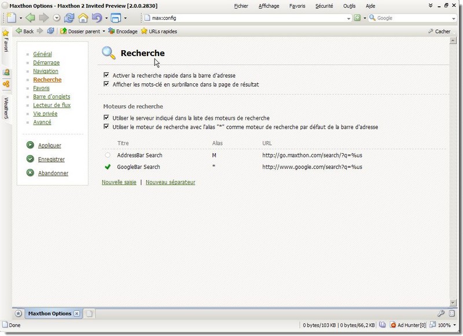463x336 pixels.
Task: Toggle Activer la recherche rapide checkbox
Action: coord(106,75)
